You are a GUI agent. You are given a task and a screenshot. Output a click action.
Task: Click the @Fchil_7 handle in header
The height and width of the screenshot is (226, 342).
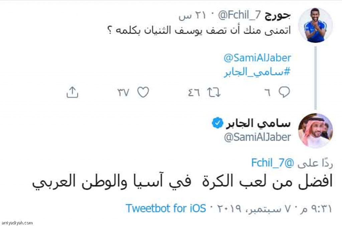239,15
